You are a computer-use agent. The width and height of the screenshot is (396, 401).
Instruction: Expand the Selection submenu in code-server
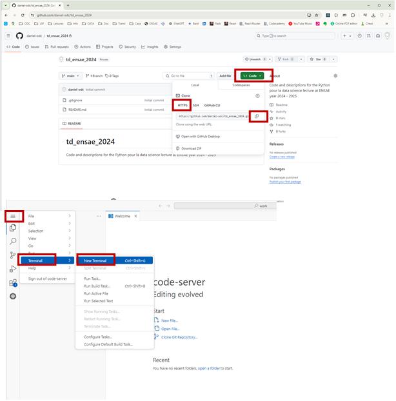click(48, 231)
